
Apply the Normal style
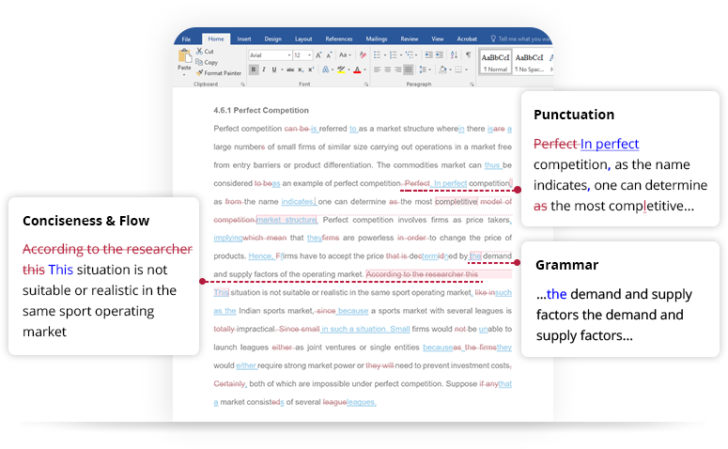point(495,62)
